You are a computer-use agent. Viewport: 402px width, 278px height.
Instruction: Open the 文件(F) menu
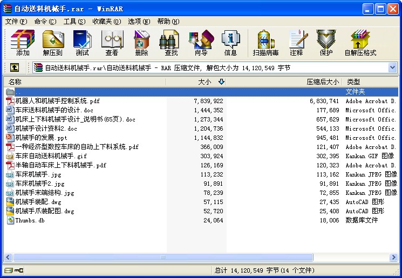click(x=16, y=22)
